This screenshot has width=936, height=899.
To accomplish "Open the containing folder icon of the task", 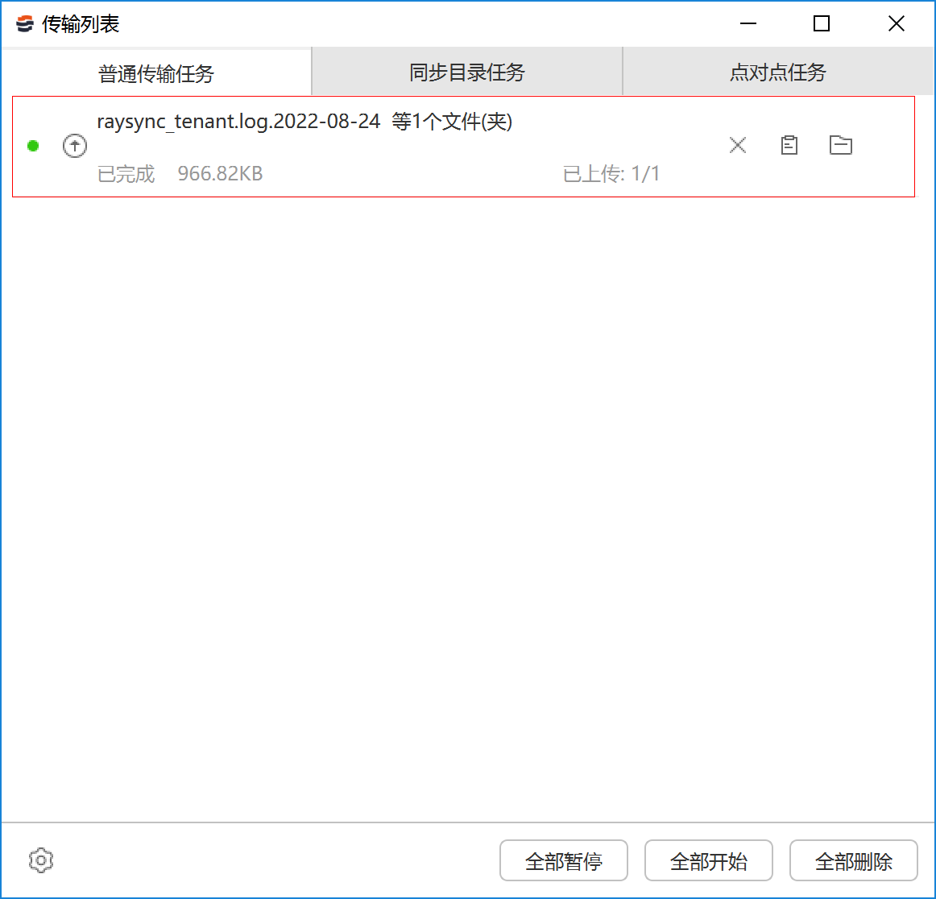I will 841,145.
